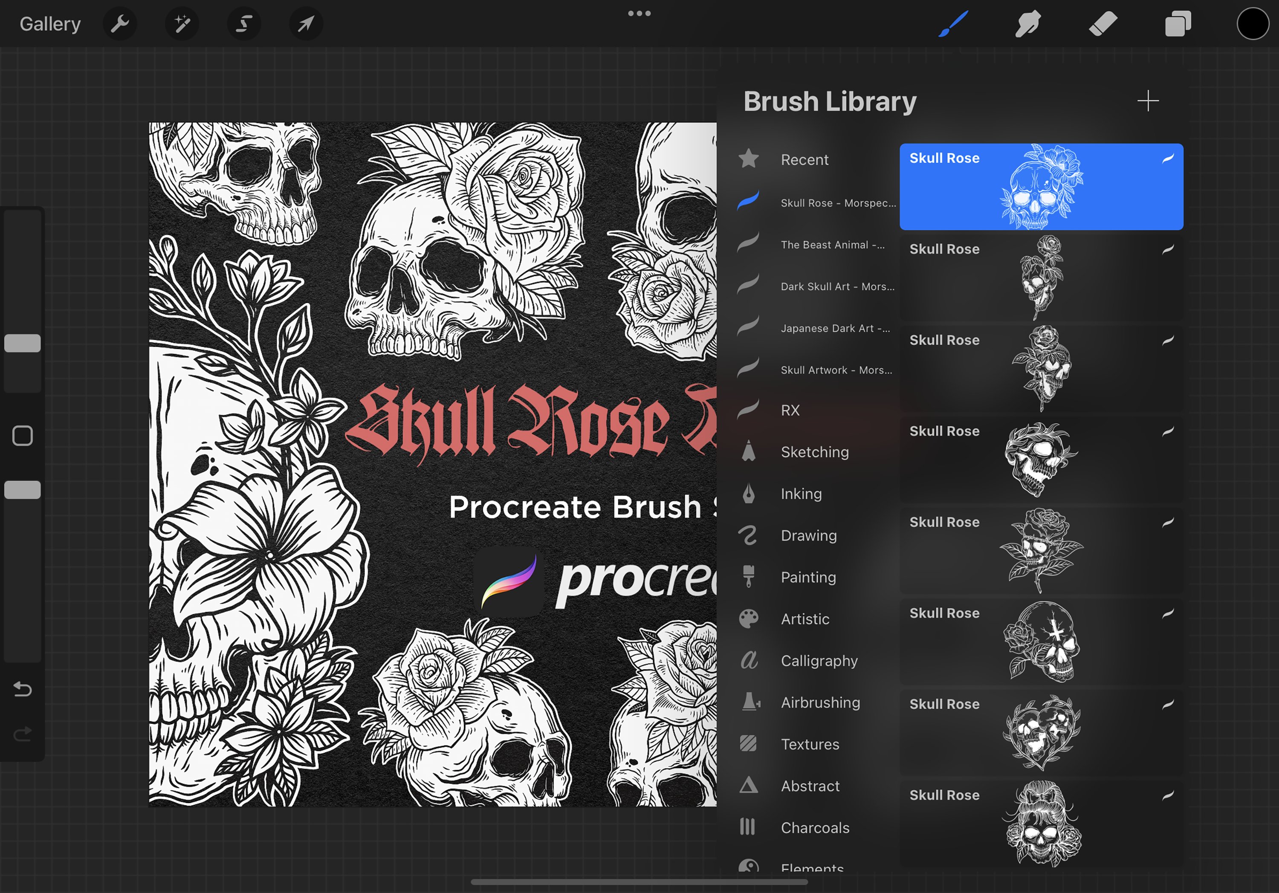Undo the last action arrow
Screen dimensions: 1279x893
click(x=22, y=690)
